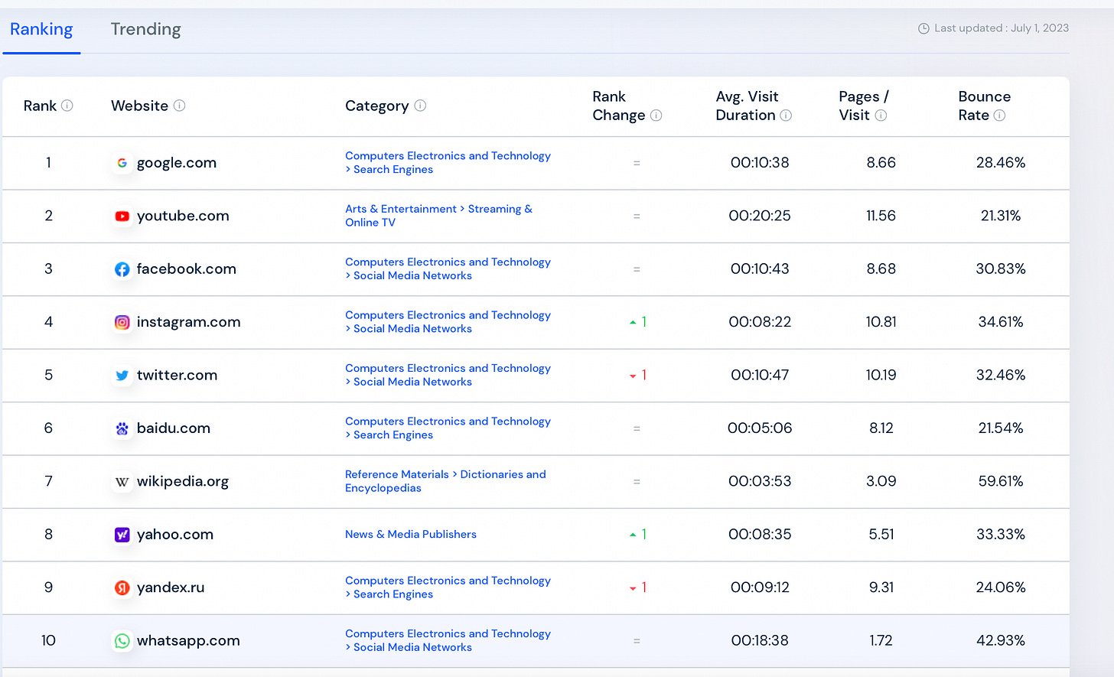This screenshot has width=1114, height=677.
Task: Click the Pages / Visit info icon
Action: click(881, 116)
